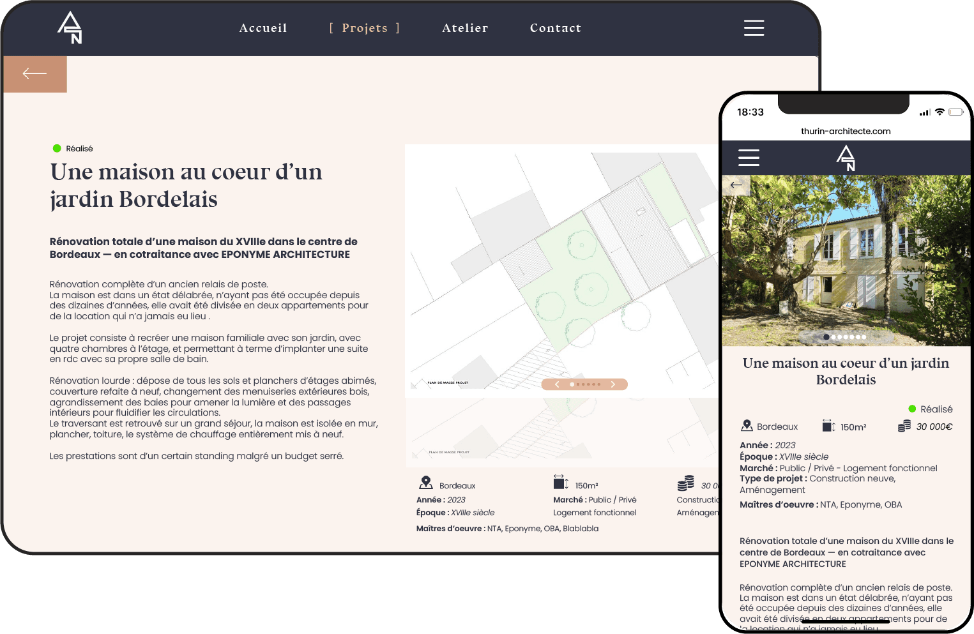Click the AN logo in the top navigation
This screenshot has width=974, height=634.
click(x=69, y=27)
